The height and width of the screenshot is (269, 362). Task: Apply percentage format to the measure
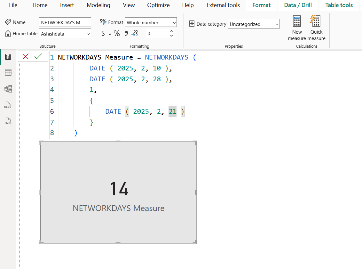117,33
